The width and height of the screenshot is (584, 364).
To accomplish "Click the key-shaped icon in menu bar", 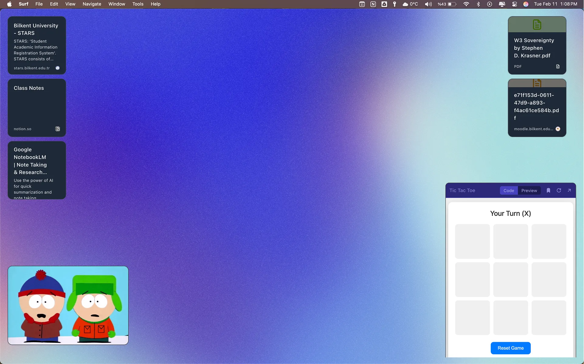I will click(x=395, y=4).
